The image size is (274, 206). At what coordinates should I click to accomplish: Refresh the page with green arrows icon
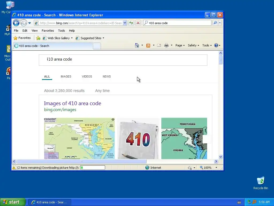pyautogui.click(x=131, y=23)
